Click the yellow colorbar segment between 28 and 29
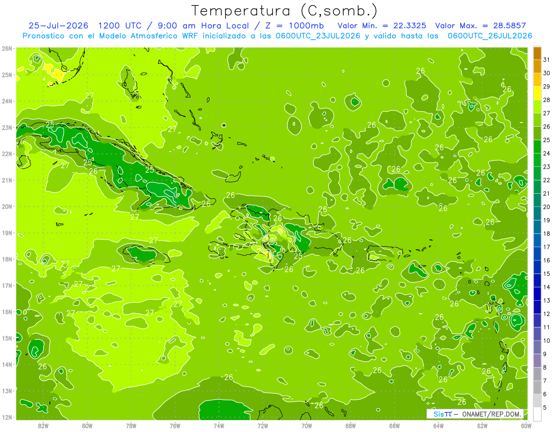The height and width of the screenshot is (432, 559). [x=537, y=93]
